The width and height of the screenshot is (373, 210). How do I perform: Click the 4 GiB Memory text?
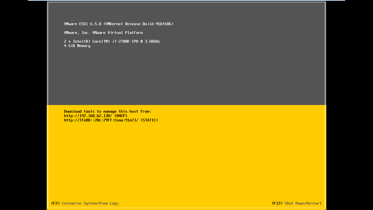(77, 46)
